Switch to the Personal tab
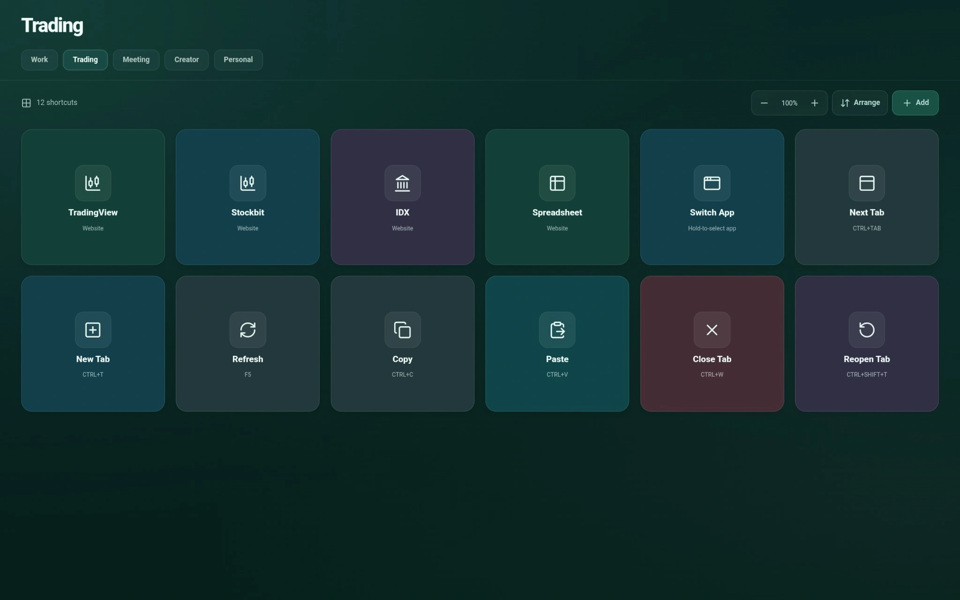 238,60
